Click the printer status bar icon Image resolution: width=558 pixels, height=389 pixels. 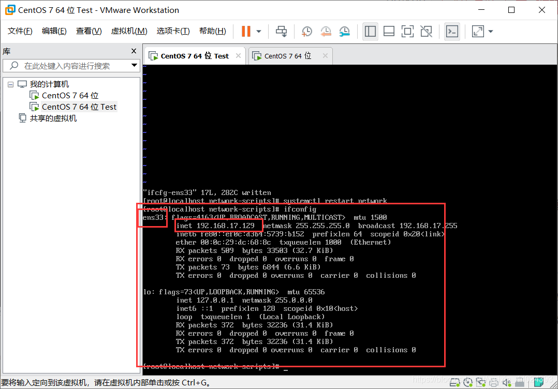(x=494, y=384)
